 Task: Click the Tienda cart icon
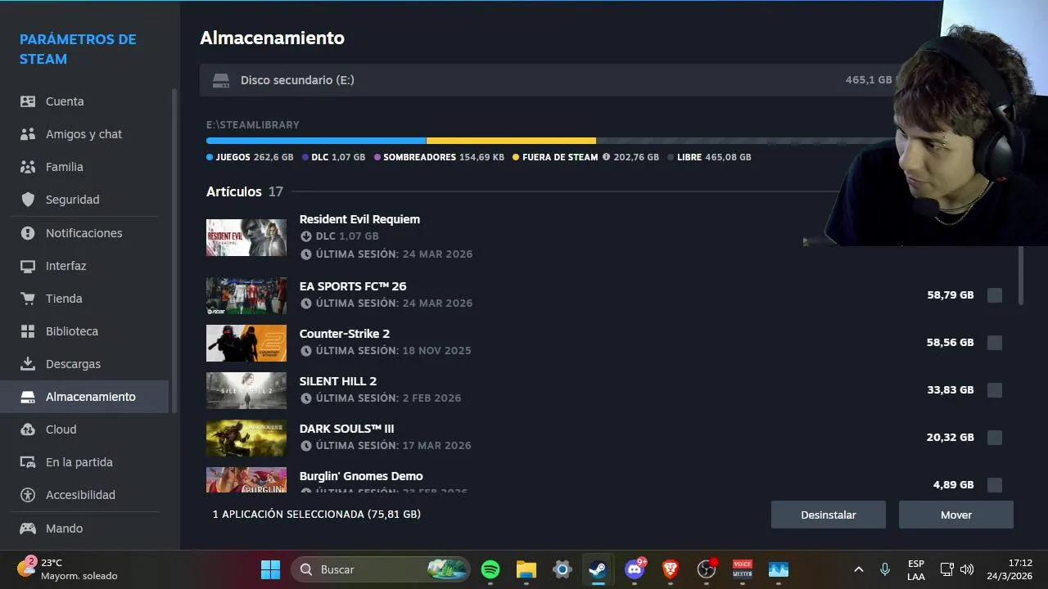click(x=28, y=299)
